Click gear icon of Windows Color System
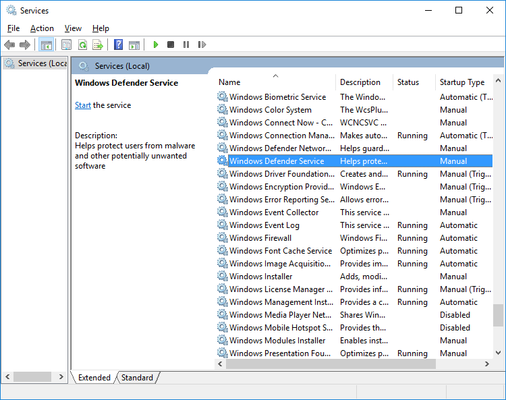Image resolution: width=506 pixels, height=400 pixels. pos(223,110)
